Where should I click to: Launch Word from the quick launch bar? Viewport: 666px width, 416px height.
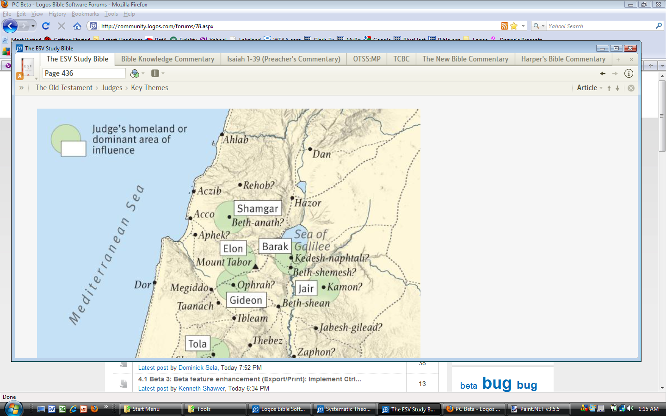(x=52, y=409)
